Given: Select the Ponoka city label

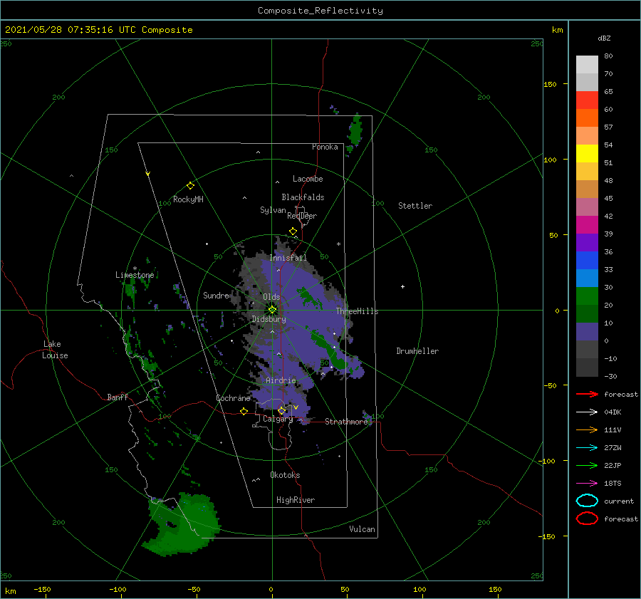Looking at the screenshot, I should [325, 147].
